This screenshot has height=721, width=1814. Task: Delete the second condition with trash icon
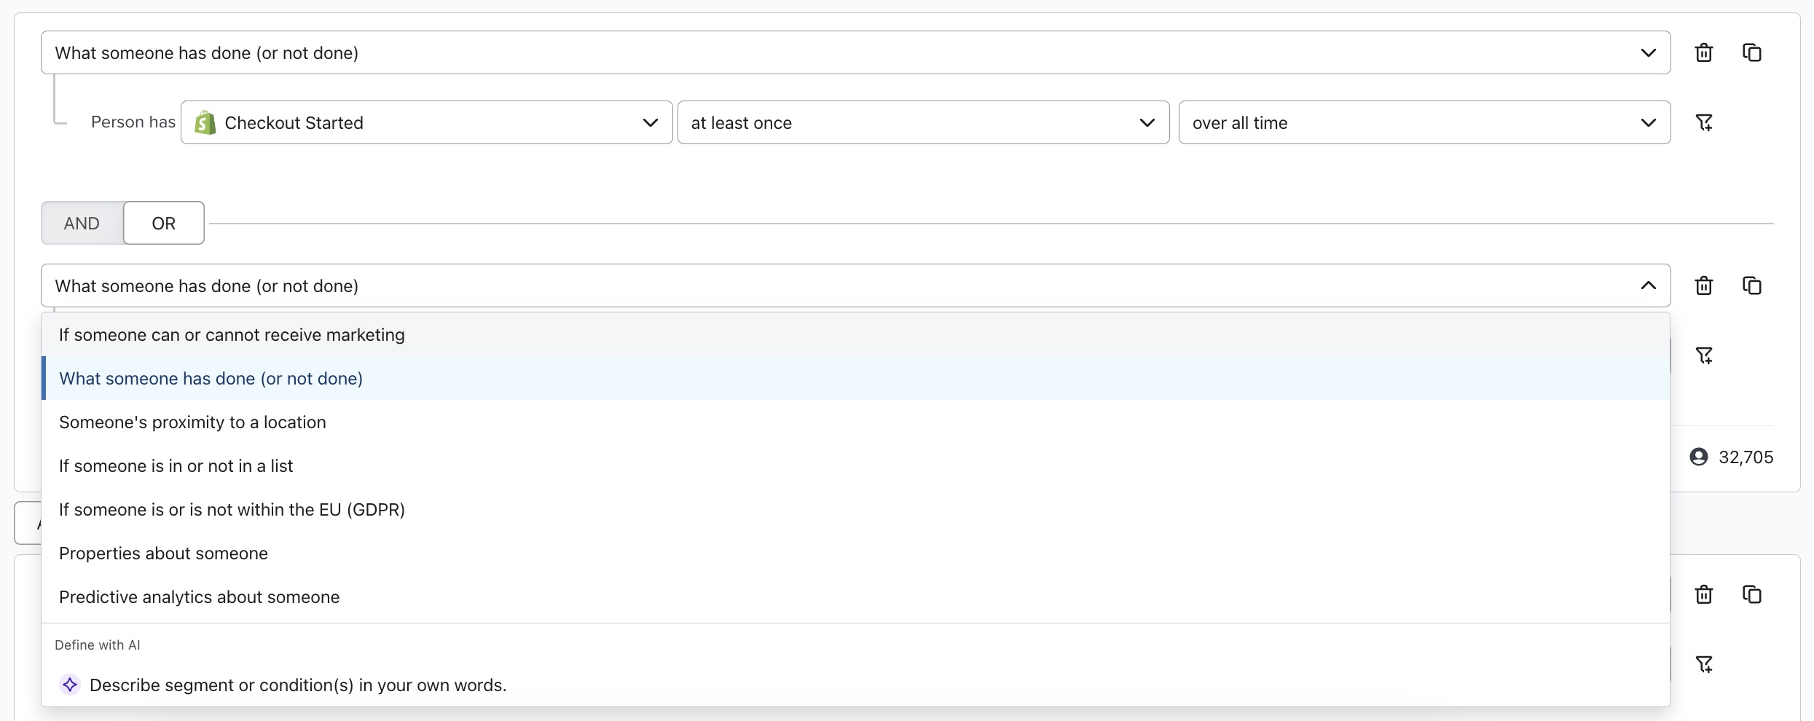point(1703,285)
